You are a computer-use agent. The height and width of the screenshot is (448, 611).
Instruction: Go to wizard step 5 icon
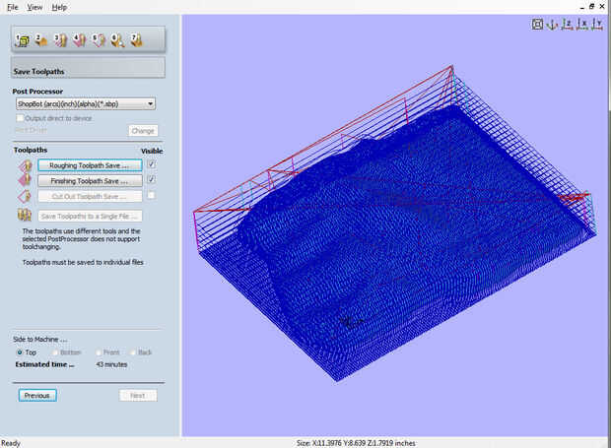point(99,40)
